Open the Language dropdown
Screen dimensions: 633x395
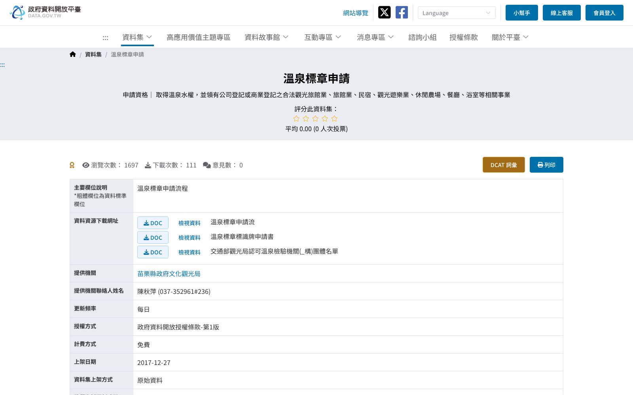[457, 13]
